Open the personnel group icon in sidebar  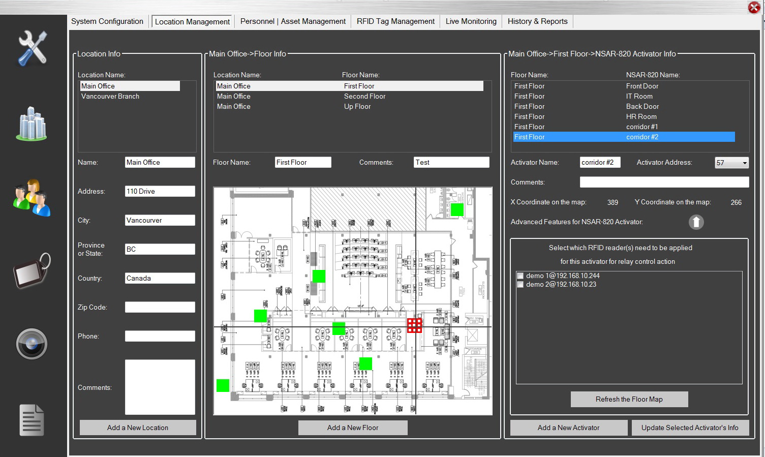(x=32, y=198)
